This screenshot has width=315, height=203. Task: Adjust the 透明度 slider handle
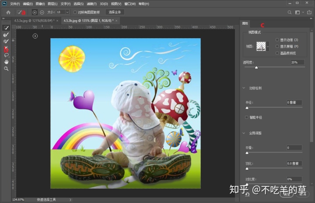(x=256, y=68)
